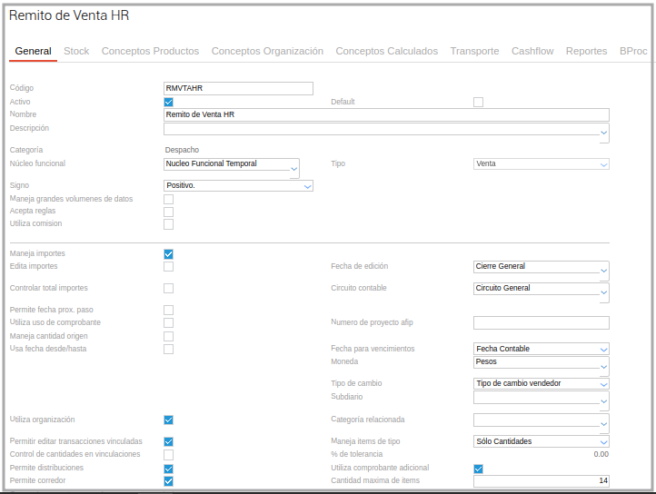656x494 pixels.
Task: Go to the Transporte tab
Action: point(474,52)
